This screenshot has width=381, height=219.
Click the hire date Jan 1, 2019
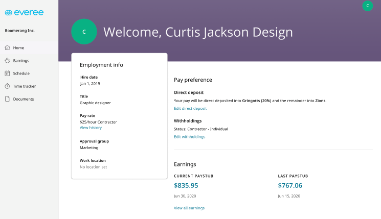[x=90, y=84]
